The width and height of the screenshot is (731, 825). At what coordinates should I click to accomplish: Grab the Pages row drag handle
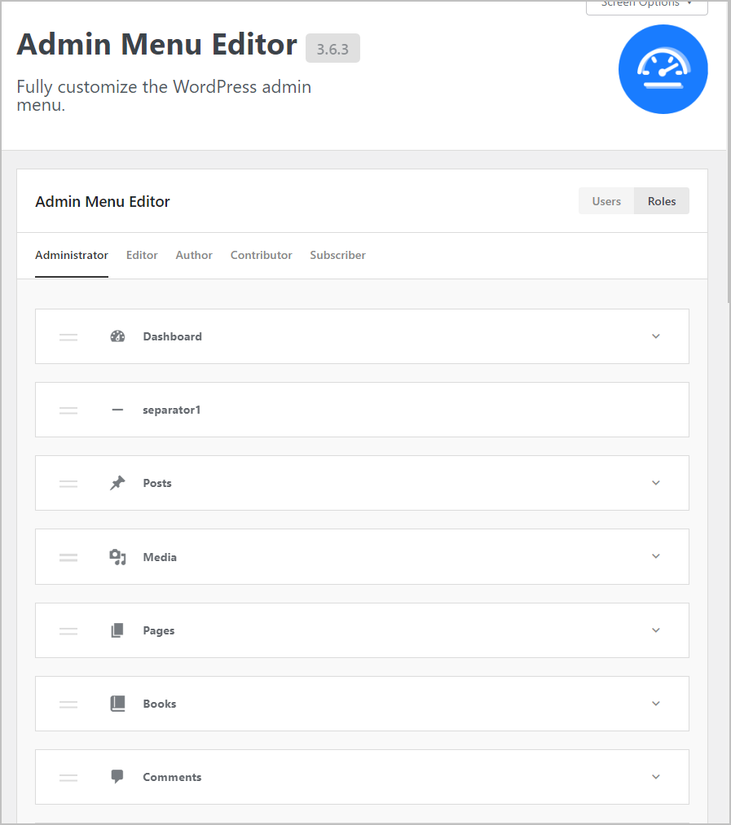[x=68, y=630]
